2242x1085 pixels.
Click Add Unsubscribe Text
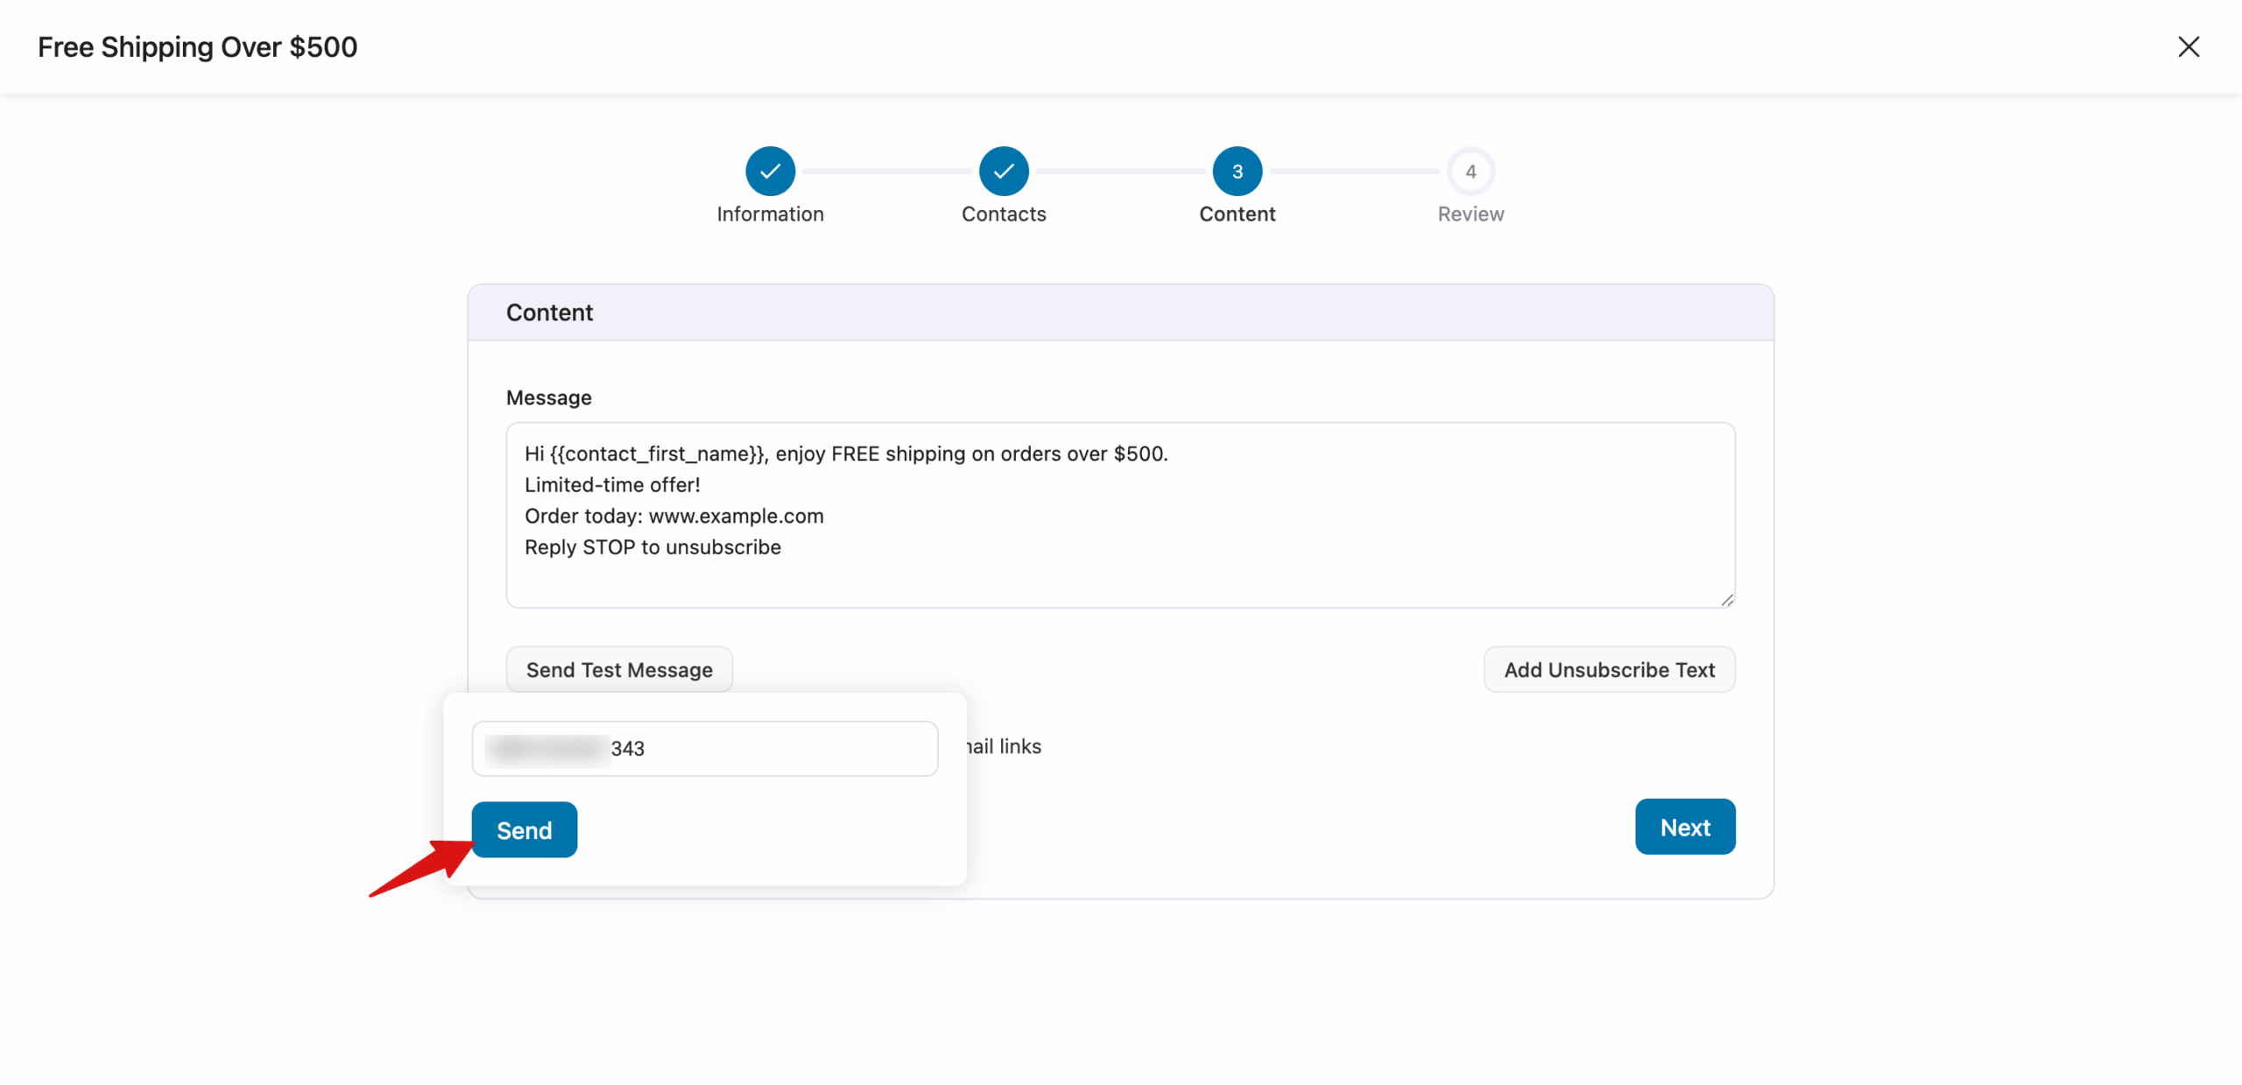coord(1609,669)
